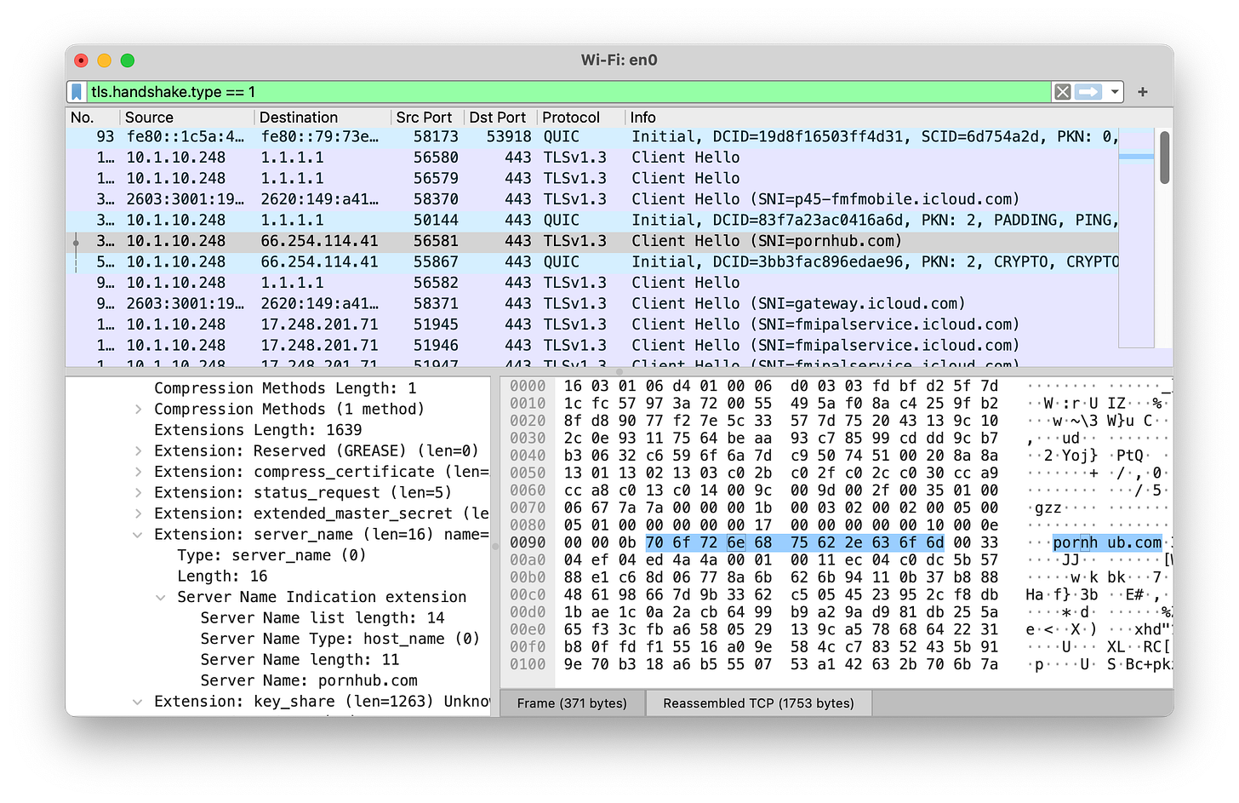Add a filter button with the plus icon
The width and height of the screenshot is (1239, 803).
click(x=1143, y=92)
